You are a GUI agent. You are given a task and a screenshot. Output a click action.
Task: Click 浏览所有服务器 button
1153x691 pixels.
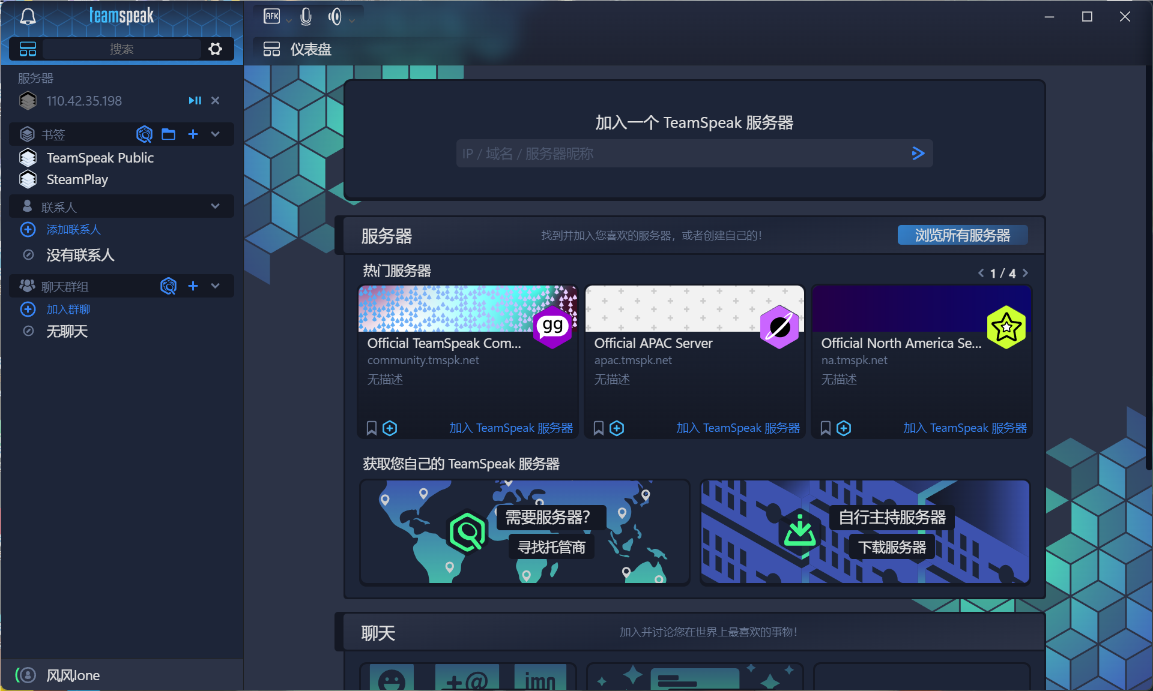point(963,235)
